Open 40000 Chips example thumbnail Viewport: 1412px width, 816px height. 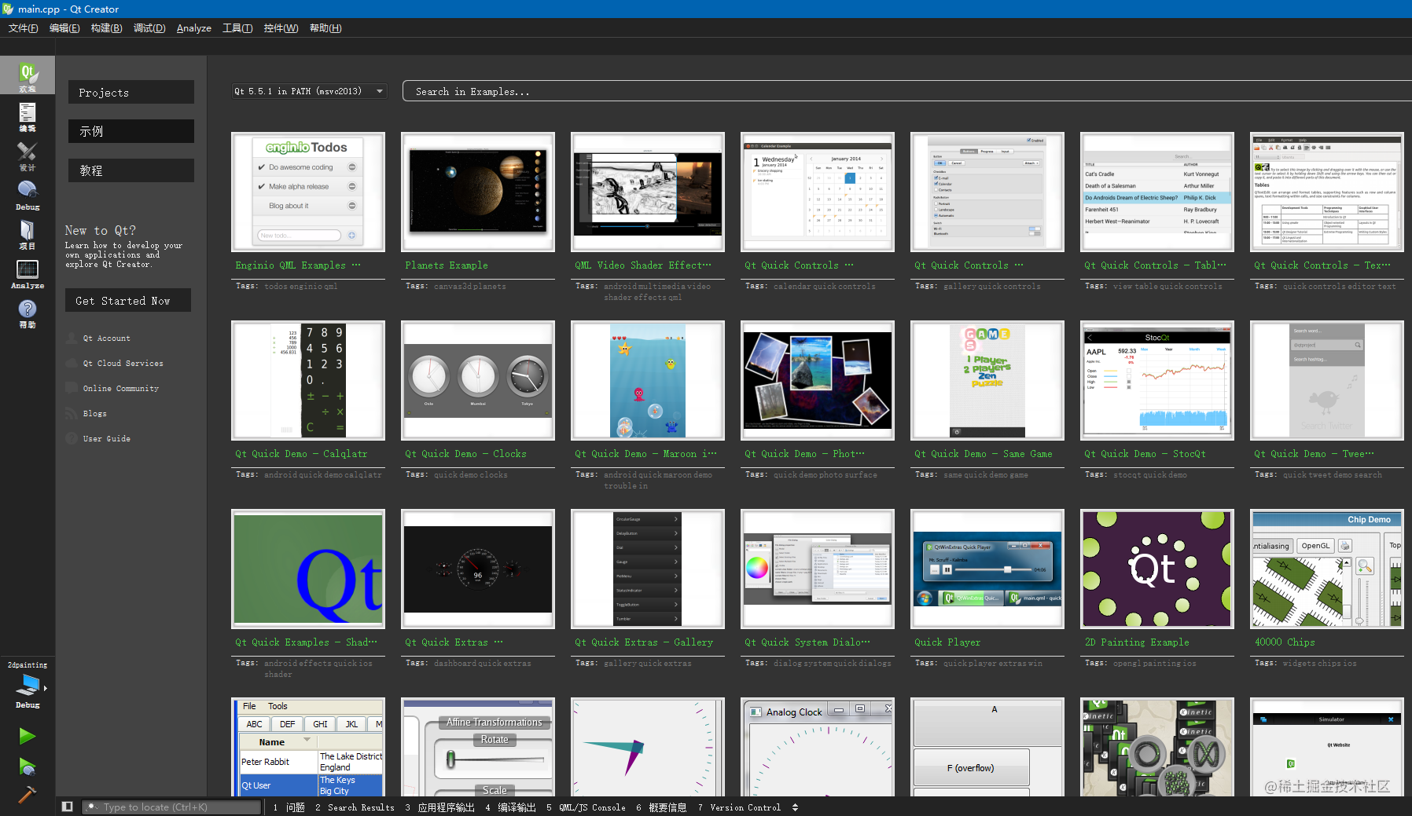(x=1327, y=569)
